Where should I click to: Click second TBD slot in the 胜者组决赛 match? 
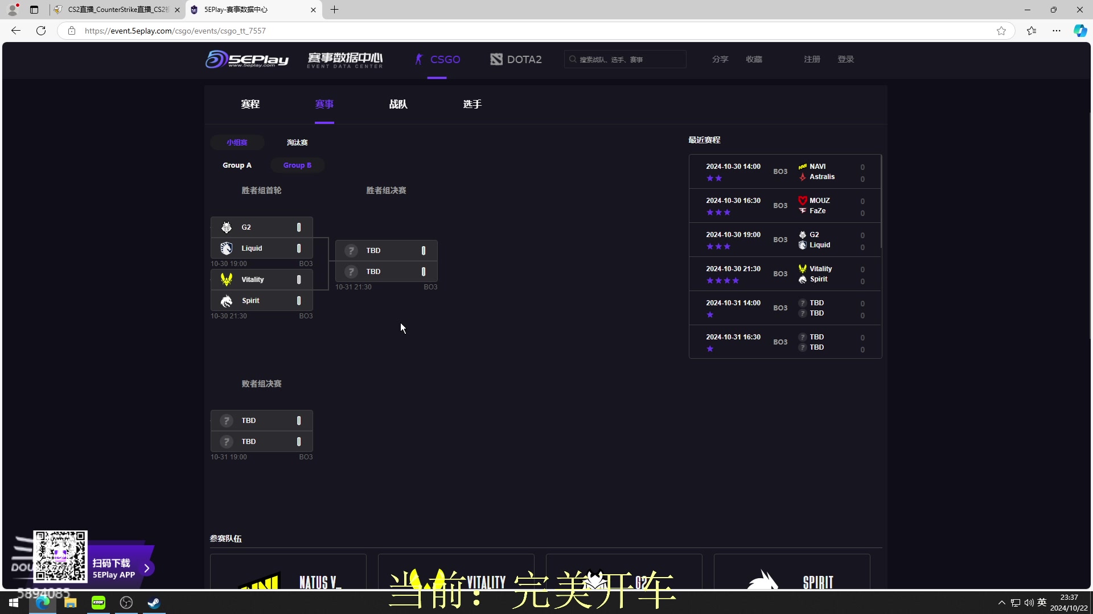[387, 272]
